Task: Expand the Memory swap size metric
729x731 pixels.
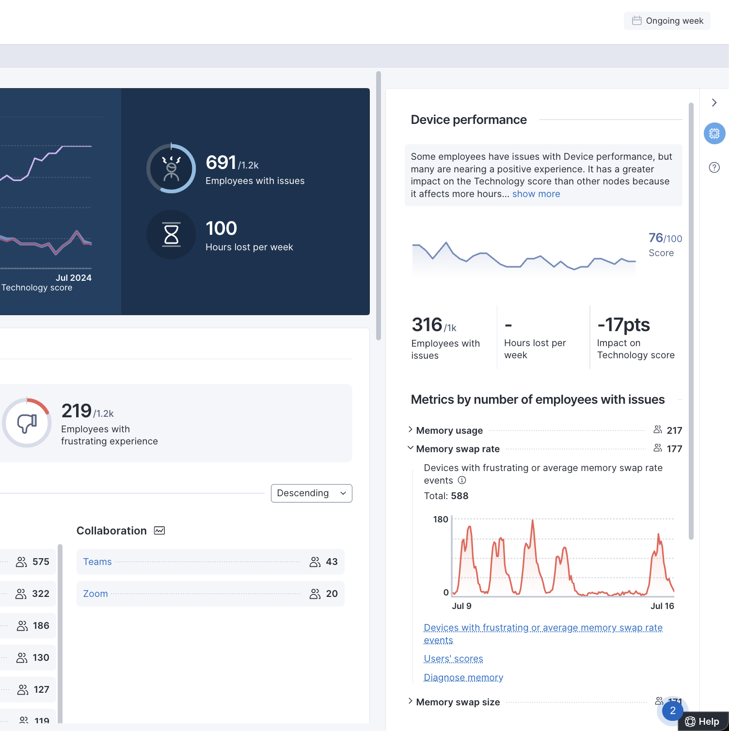Action: [411, 701]
